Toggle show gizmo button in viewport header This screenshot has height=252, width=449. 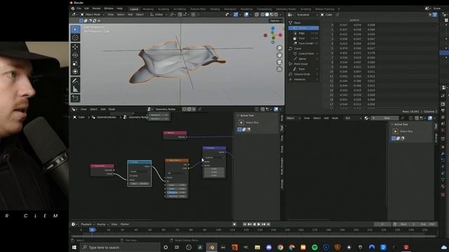tap(236, 15)
